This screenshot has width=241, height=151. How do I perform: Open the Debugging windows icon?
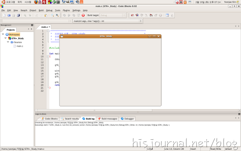pyautogui.click(x=167, y=15)
